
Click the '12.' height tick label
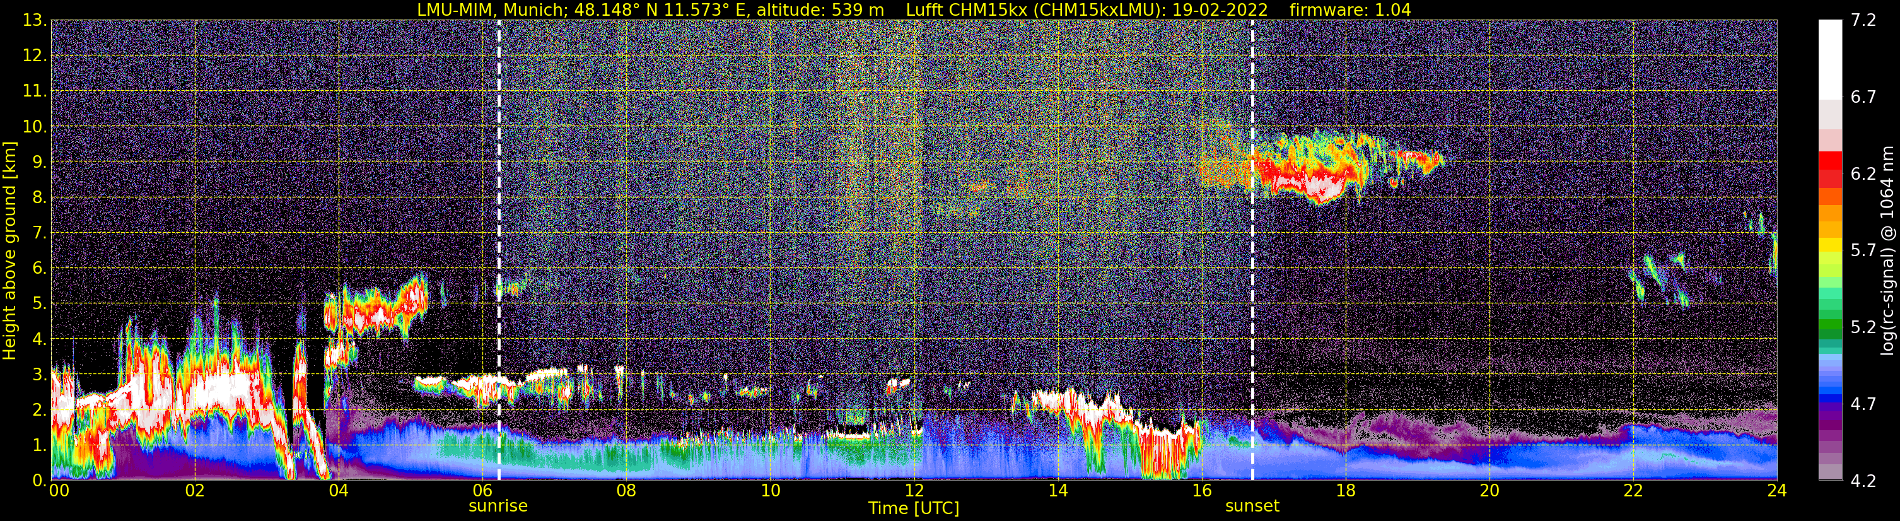(35, 56)
